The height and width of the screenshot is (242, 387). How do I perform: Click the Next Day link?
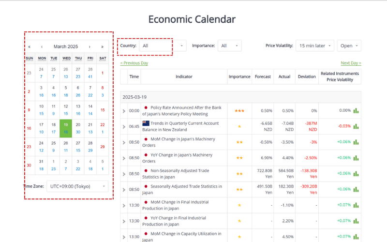point(351,63)
